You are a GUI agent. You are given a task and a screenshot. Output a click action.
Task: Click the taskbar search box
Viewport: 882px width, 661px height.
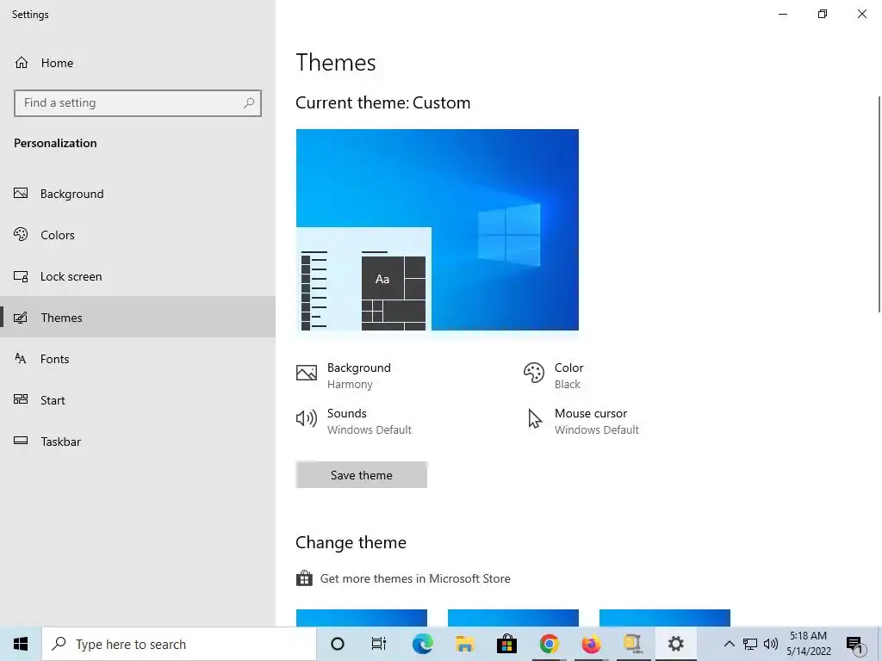(x=179, y=644)
